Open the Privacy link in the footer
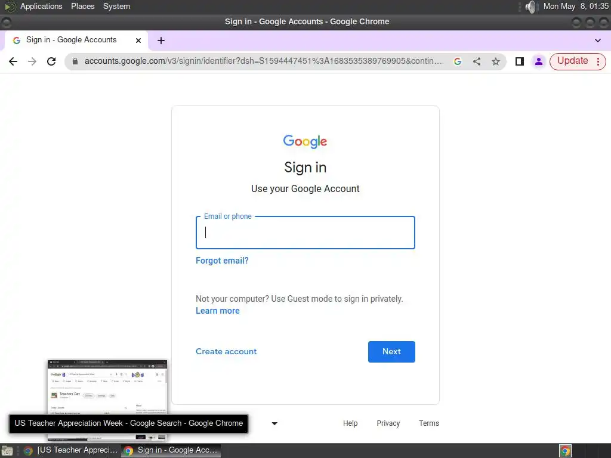The image size is (611, 458). 388,423
